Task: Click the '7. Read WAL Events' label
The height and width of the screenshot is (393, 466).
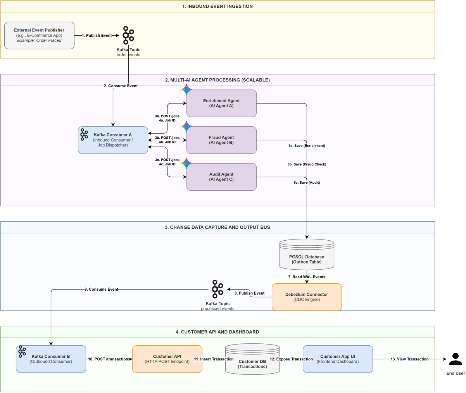Action: pyautogui.click(x=307, y=277)
